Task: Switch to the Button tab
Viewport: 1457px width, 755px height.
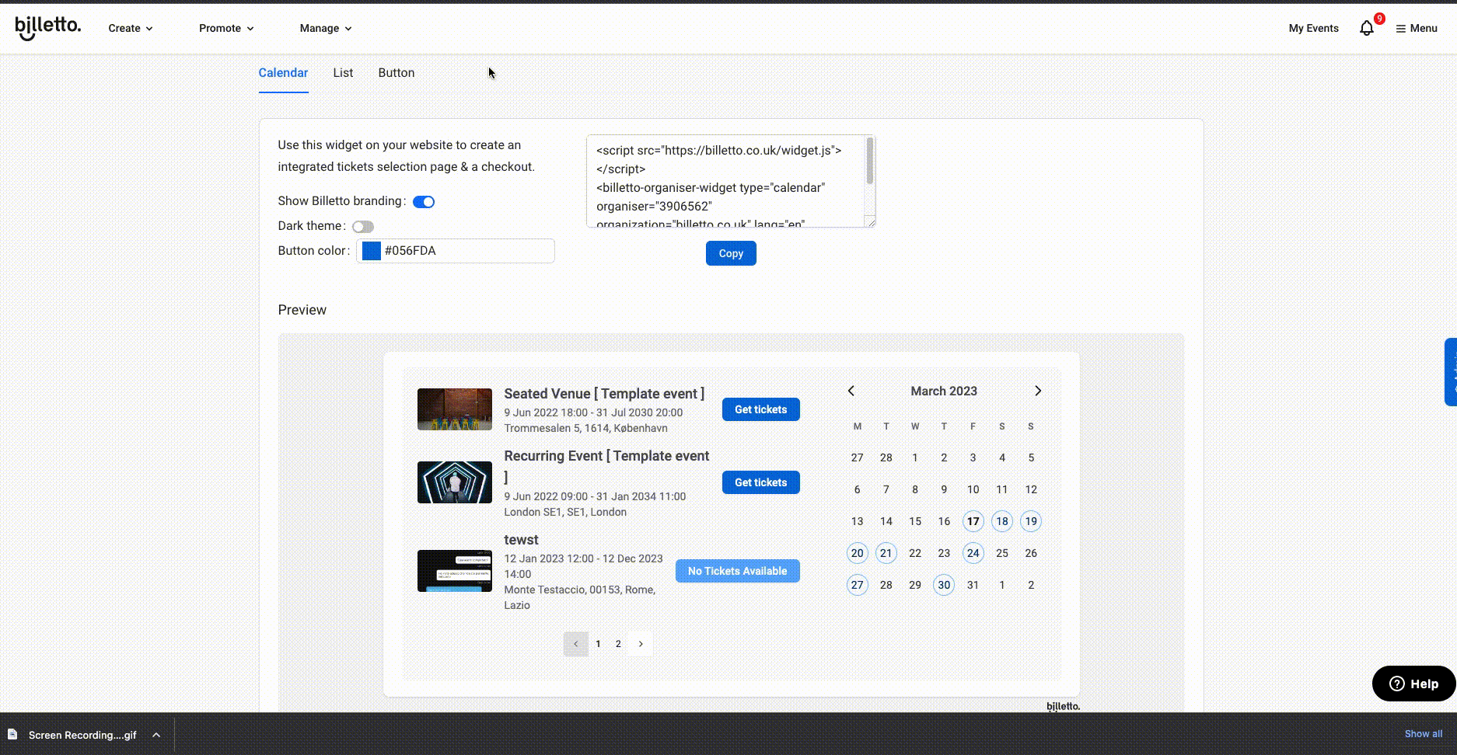Action: pyautogui.click(x=397, y=73)
